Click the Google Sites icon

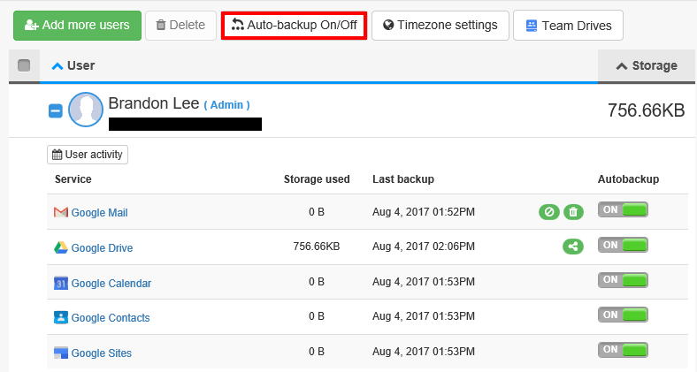pyautogui.click(x=61, y=353)
